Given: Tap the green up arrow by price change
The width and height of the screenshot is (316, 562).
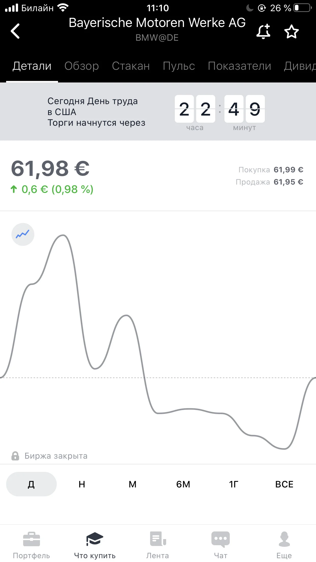Looking at the screenshot, I should click(x=14, y=189).
